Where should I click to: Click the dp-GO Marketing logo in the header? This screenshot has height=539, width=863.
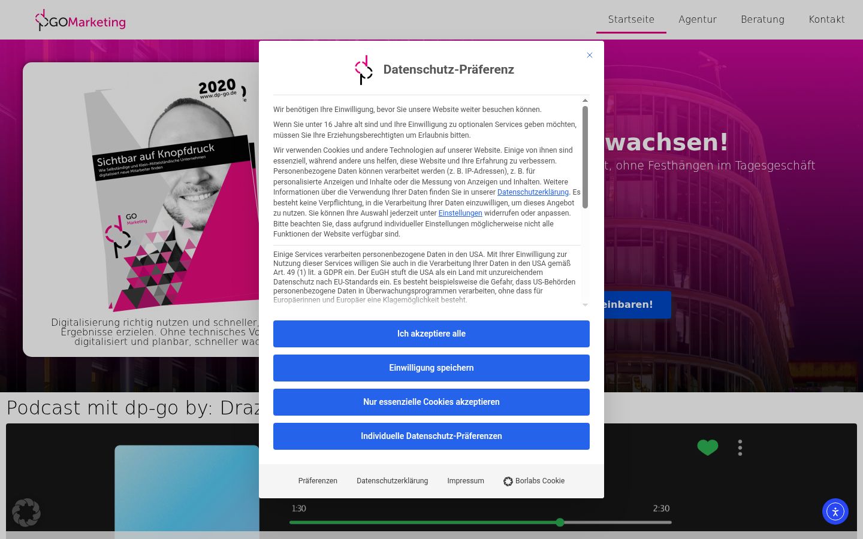click(x=80, y=20)
